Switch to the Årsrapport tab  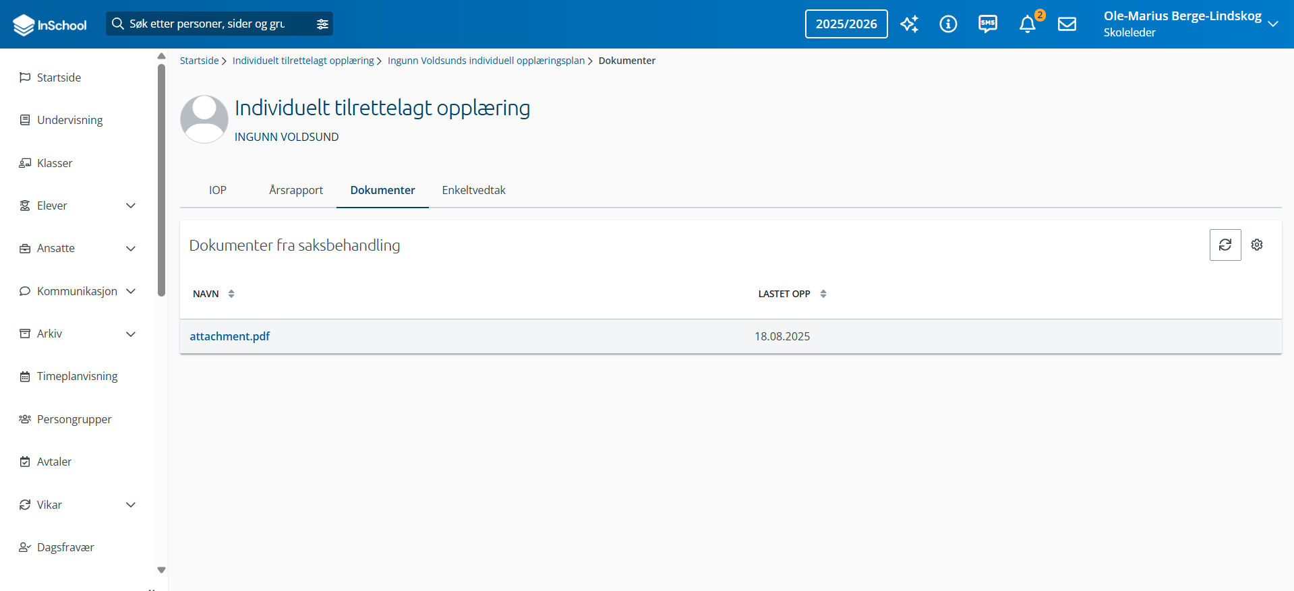[296, 190]
